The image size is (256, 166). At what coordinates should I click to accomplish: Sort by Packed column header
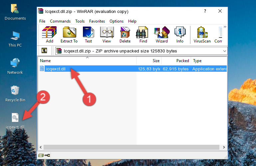click(x=176, y=61)
